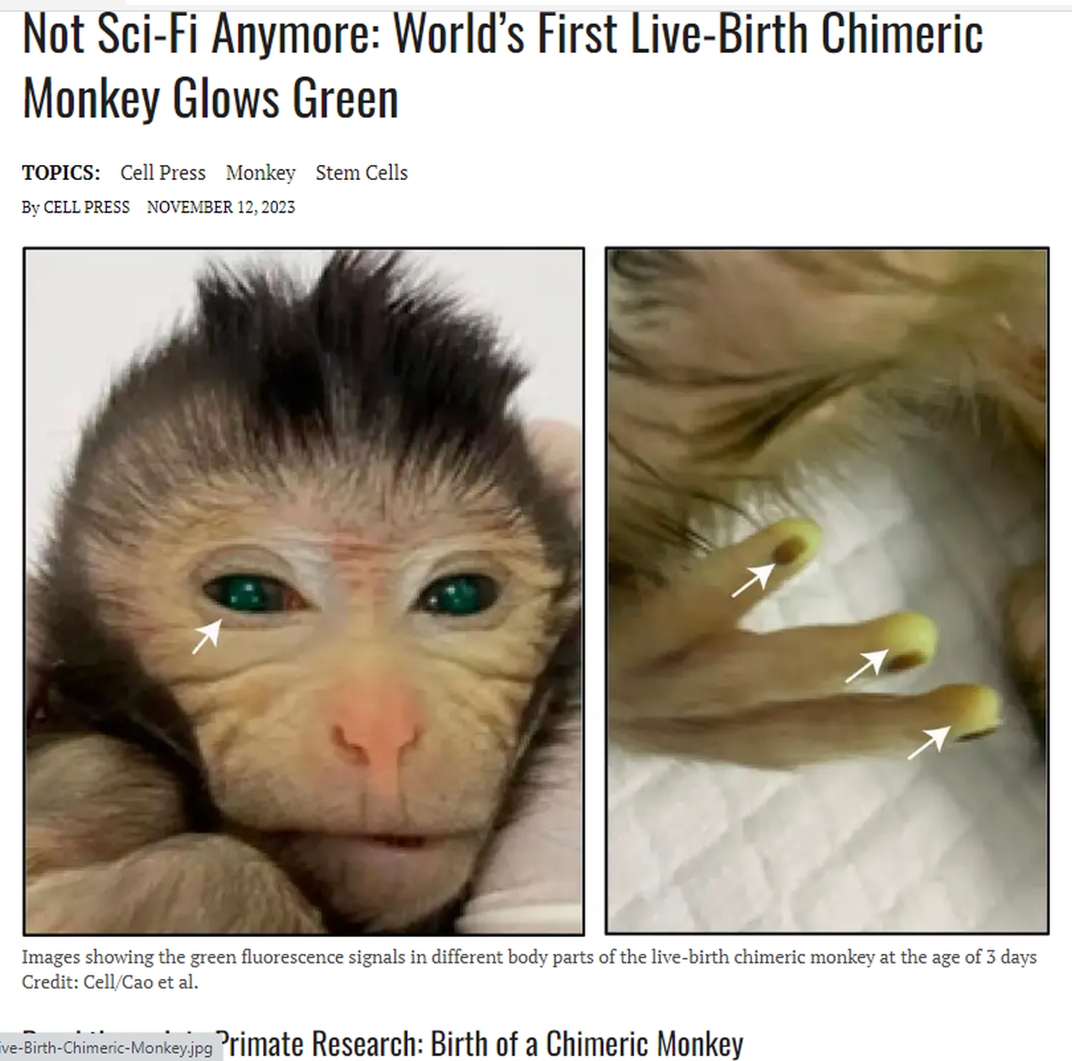1072x1061 pixels.
Task: Click the article headline about chimeric monkey
Action: coord(502,65)
